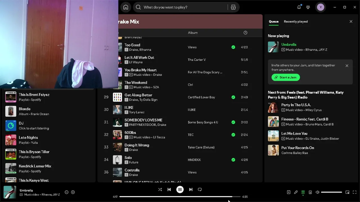Skip to the previous track
This screenshot has height=202, width=360.
tap(169, 189)
